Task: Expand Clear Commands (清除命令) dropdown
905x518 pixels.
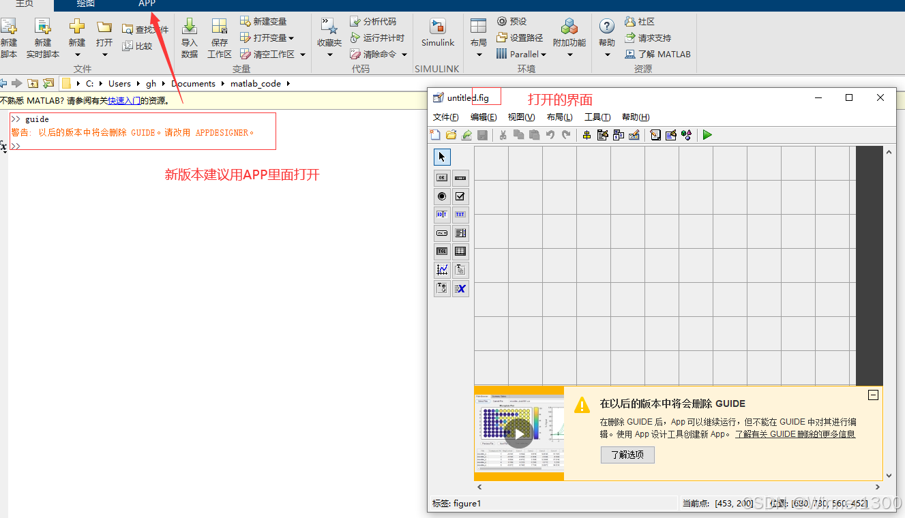Action: (404, 55)
